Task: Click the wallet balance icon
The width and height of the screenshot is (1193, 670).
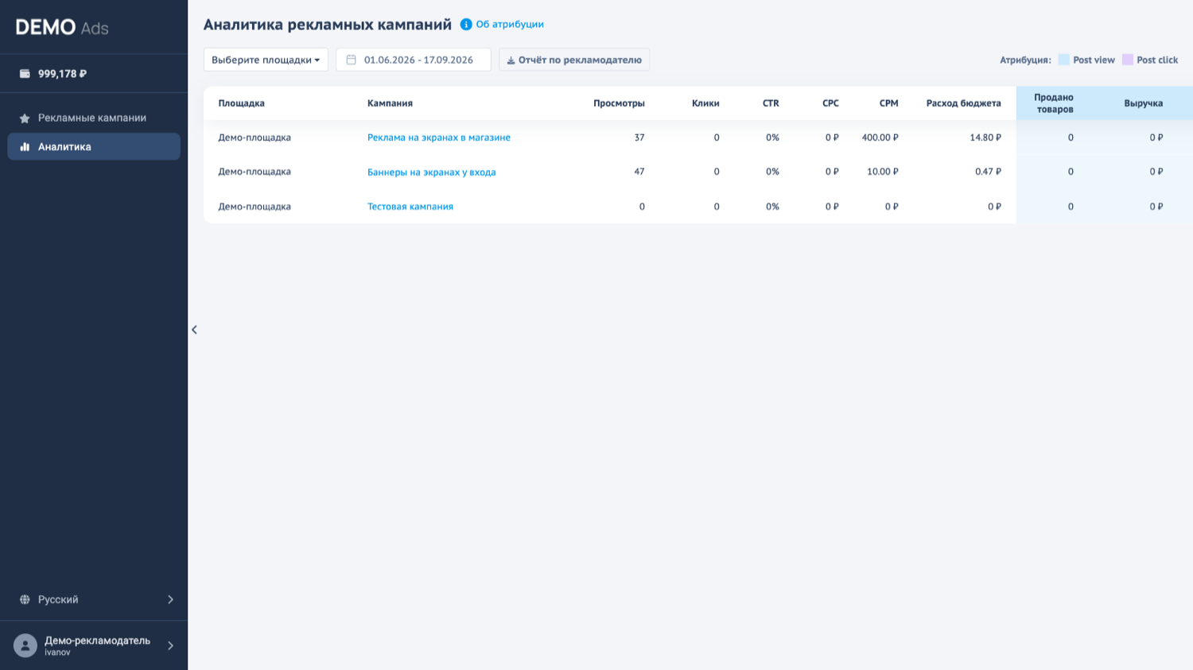Action: point(25,74)
